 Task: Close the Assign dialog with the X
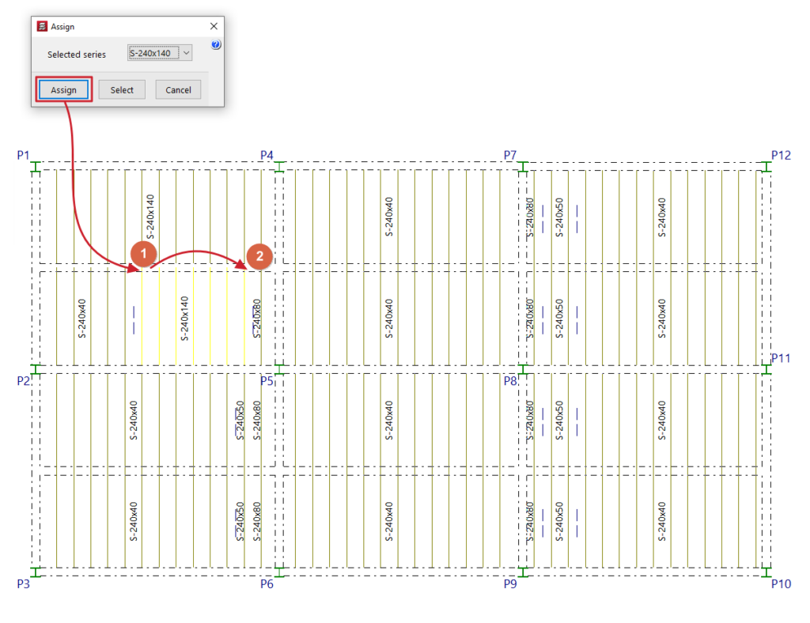point(214,26)
